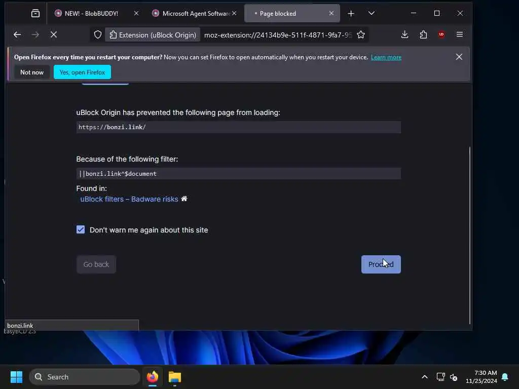Viewport: 519px width, 389px height.
Task: Focus the moz-extension address bar URL
Action: pos(277,35)
